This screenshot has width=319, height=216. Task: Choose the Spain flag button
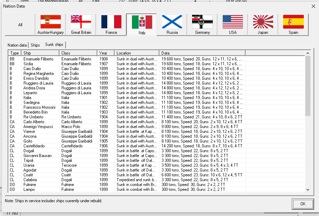tap(293, 24)
